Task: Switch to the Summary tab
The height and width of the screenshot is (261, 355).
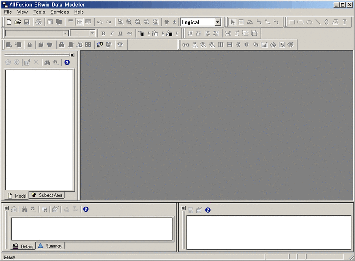Action: click(x=50, y=246)
